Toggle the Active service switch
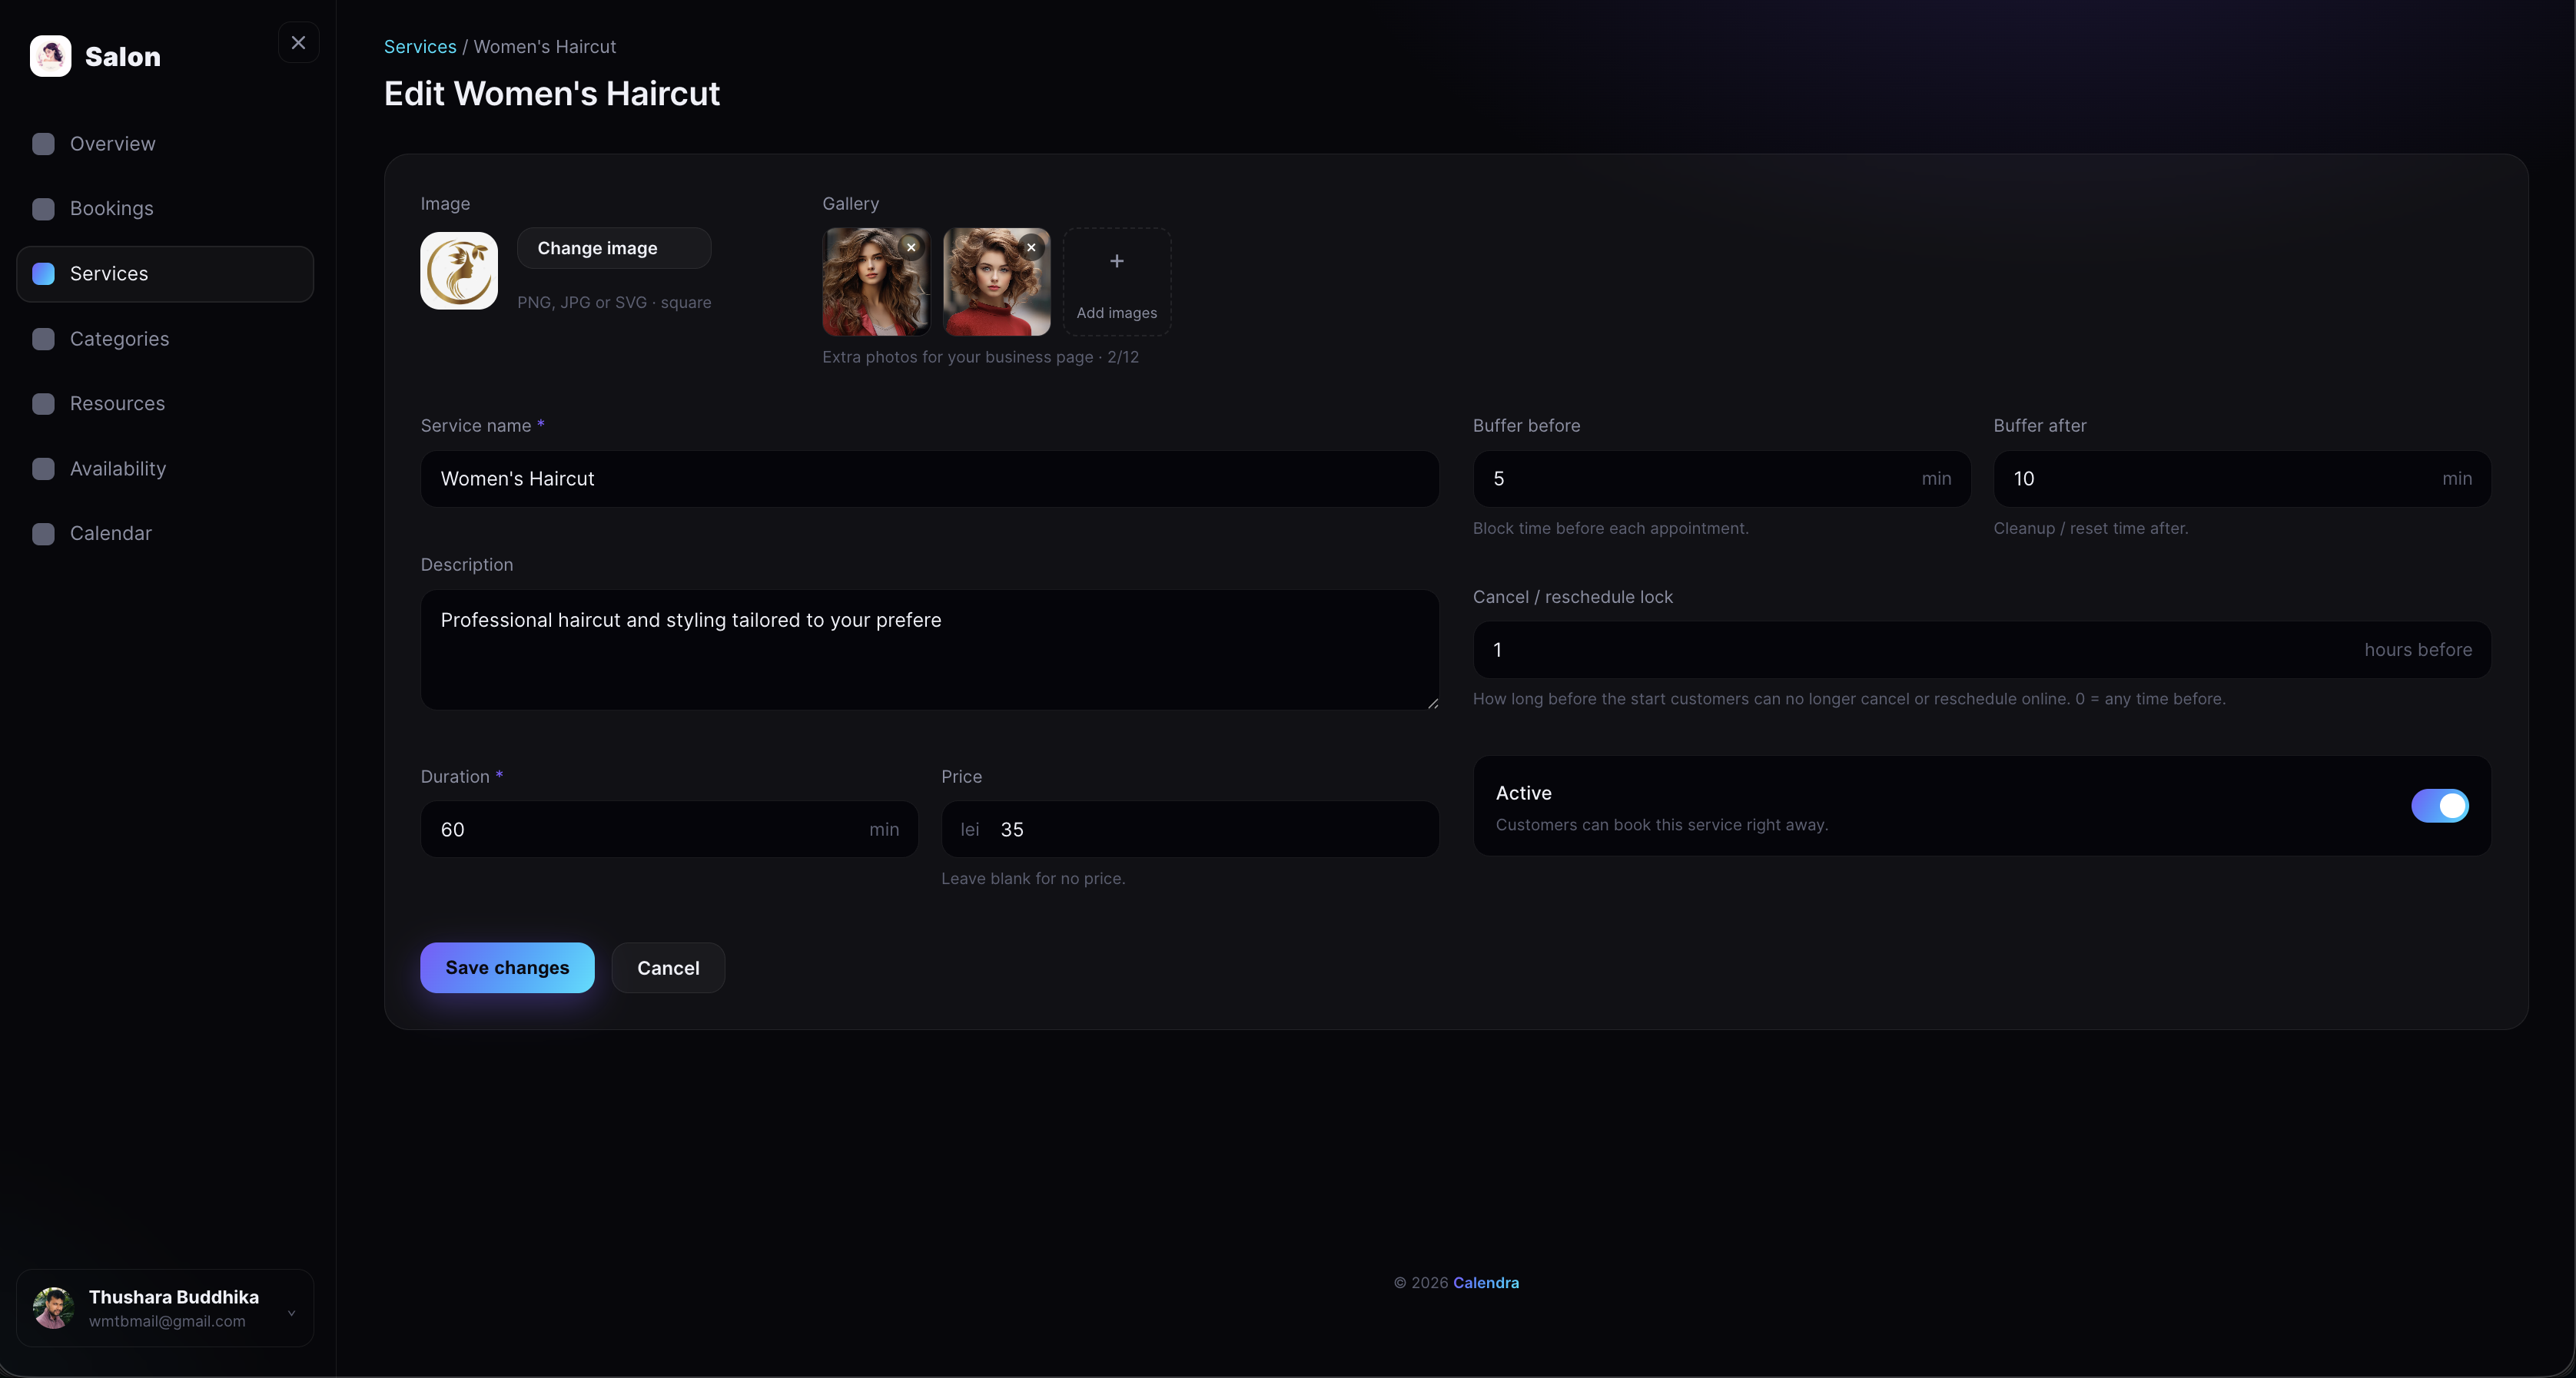 pos(2440,806)
